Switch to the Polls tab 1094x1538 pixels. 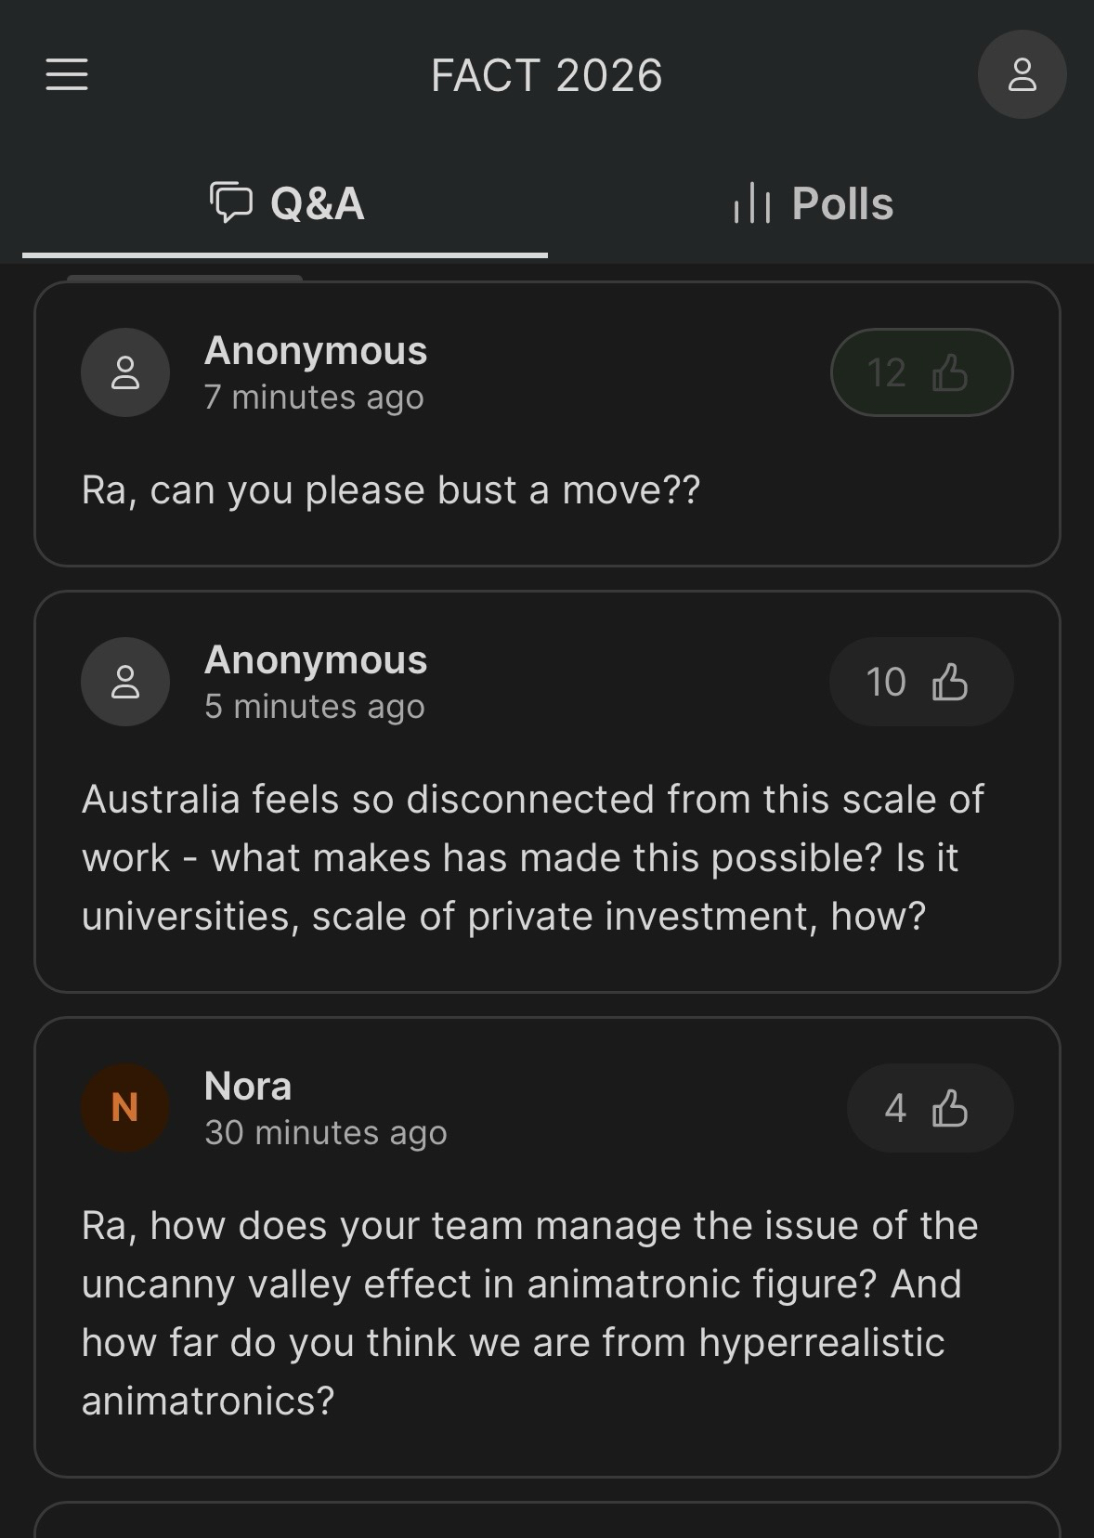tap(814, 204)
